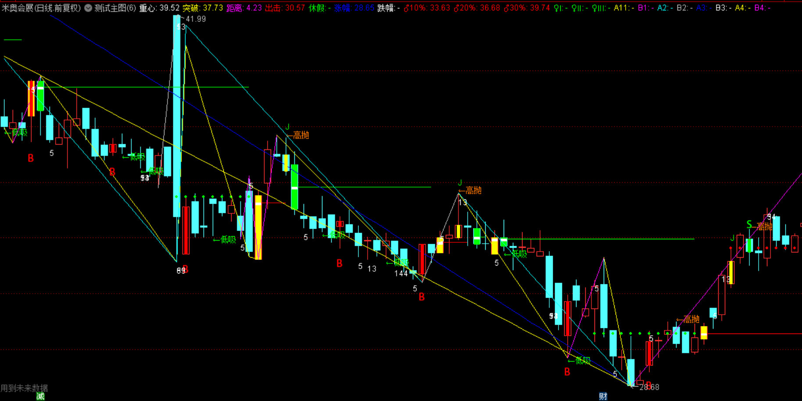Click the yellow A4 indicator label

pyautogui.click(x=743, y=8)
